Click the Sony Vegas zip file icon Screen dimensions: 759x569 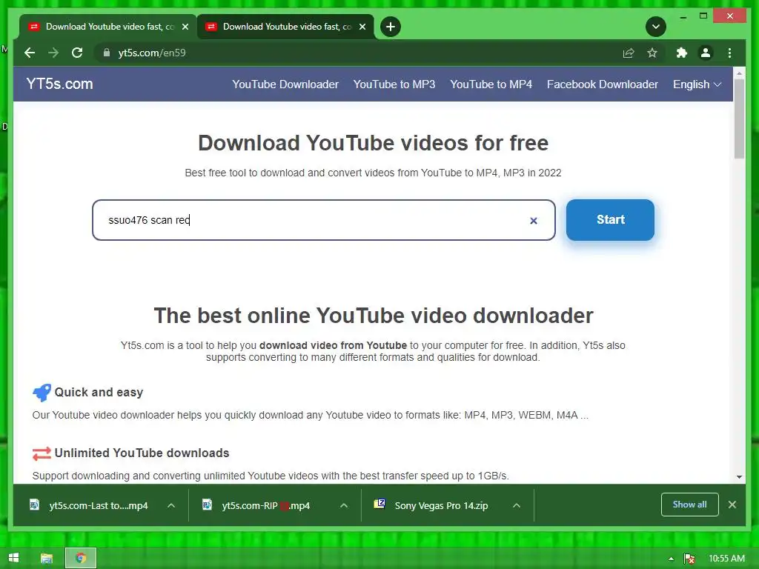379,504
